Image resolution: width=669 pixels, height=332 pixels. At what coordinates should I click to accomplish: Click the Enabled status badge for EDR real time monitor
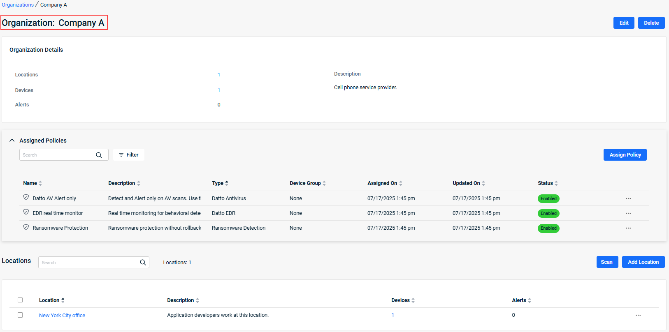pos(548,213)
